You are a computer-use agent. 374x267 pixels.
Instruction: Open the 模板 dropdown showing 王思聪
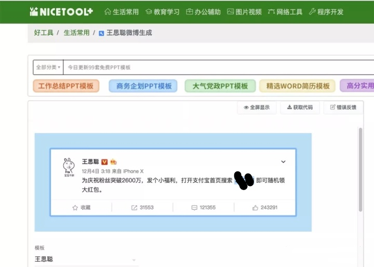[x=86, y=259]
